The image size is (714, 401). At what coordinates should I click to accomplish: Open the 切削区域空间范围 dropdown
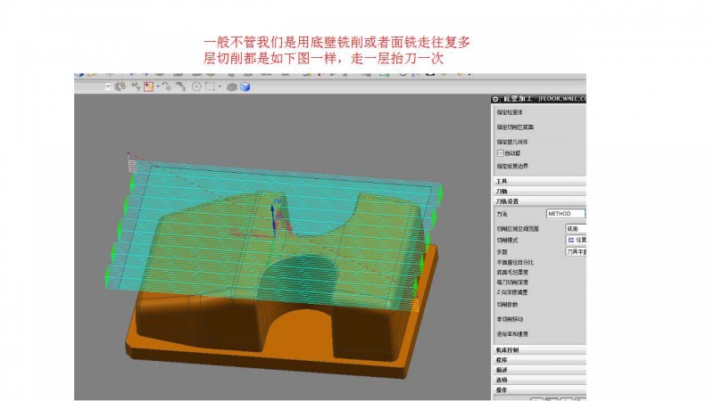point(576,229)
